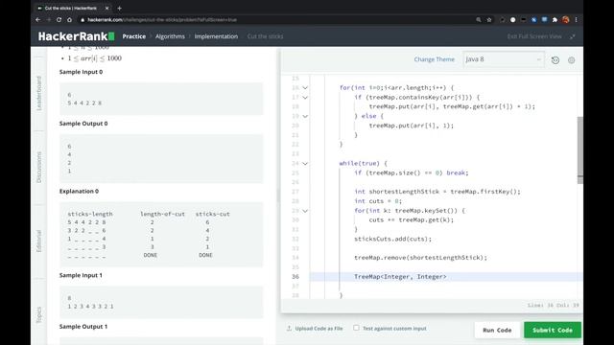This screenshot has height=345, width=614.
Task: Click the editor line and column status
Action: (553, 305)
